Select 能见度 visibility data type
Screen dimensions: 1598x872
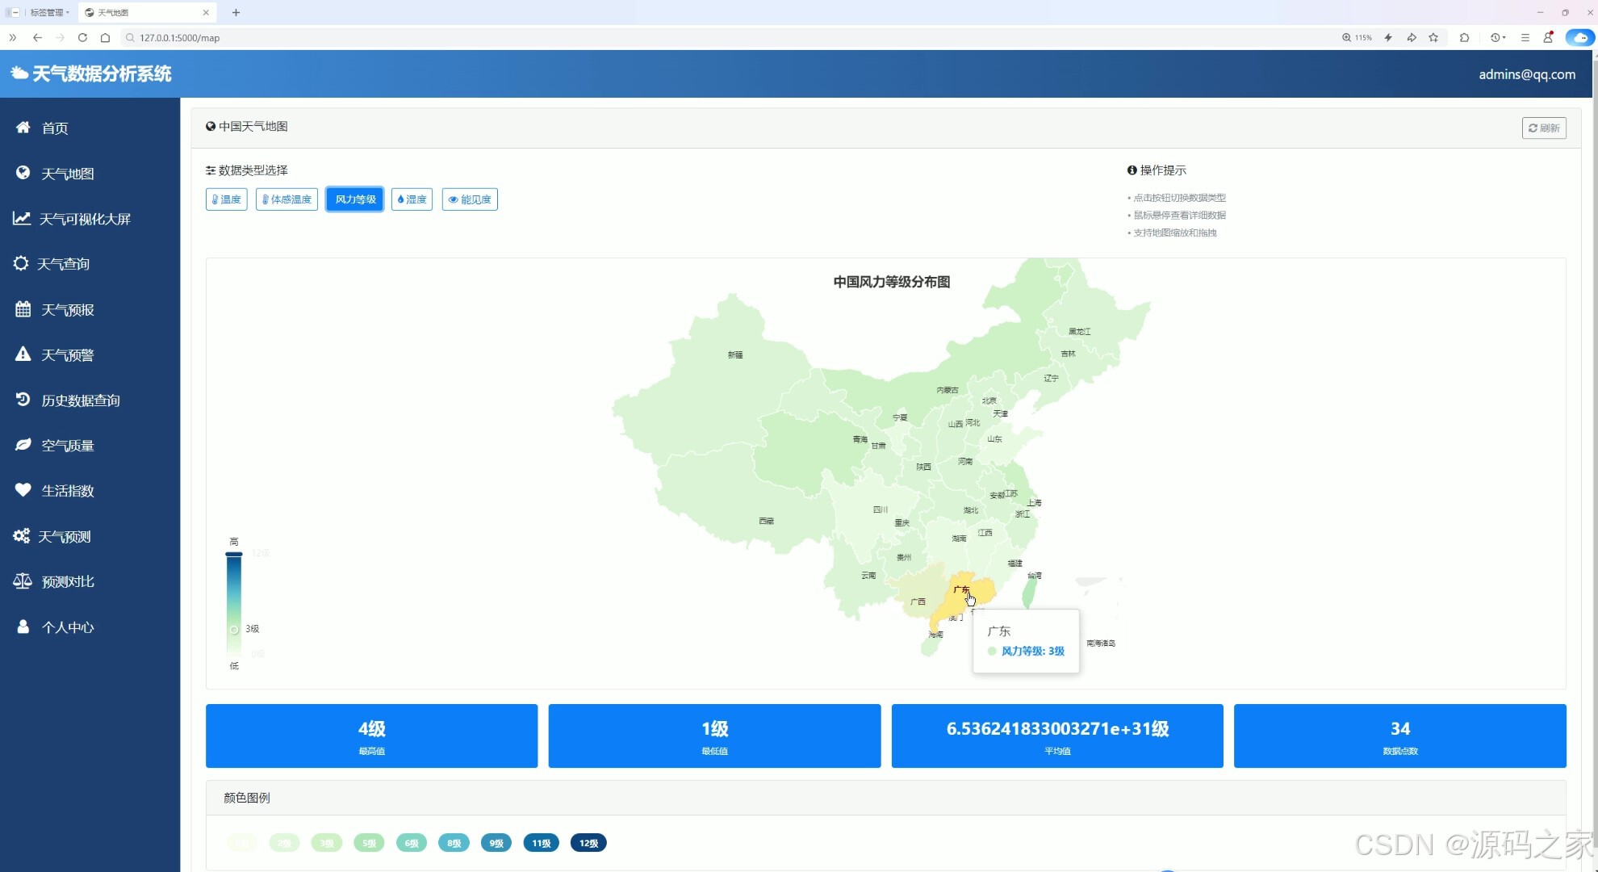(470, 199)
